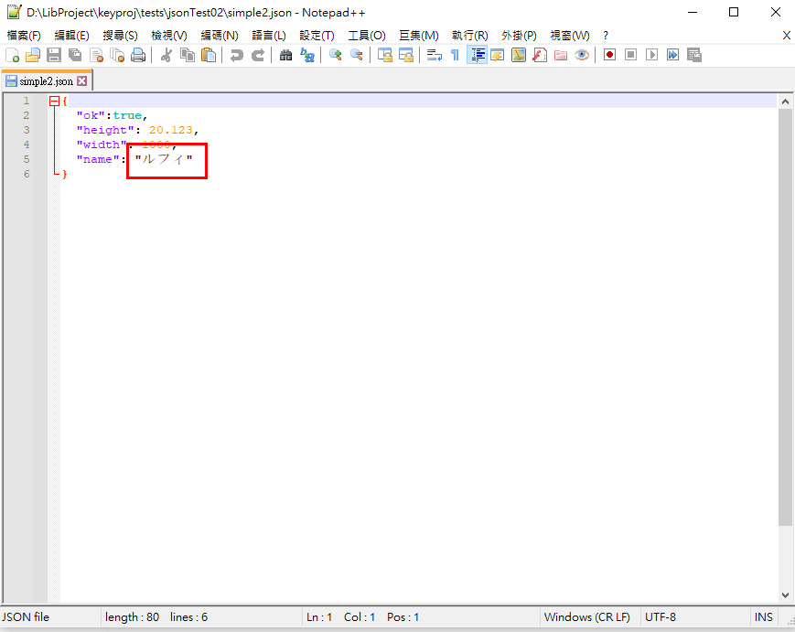This screenshot has width=795, height=632.
Task: Open the 視窗(W) Window menu
Action: (x=570, y=36)
